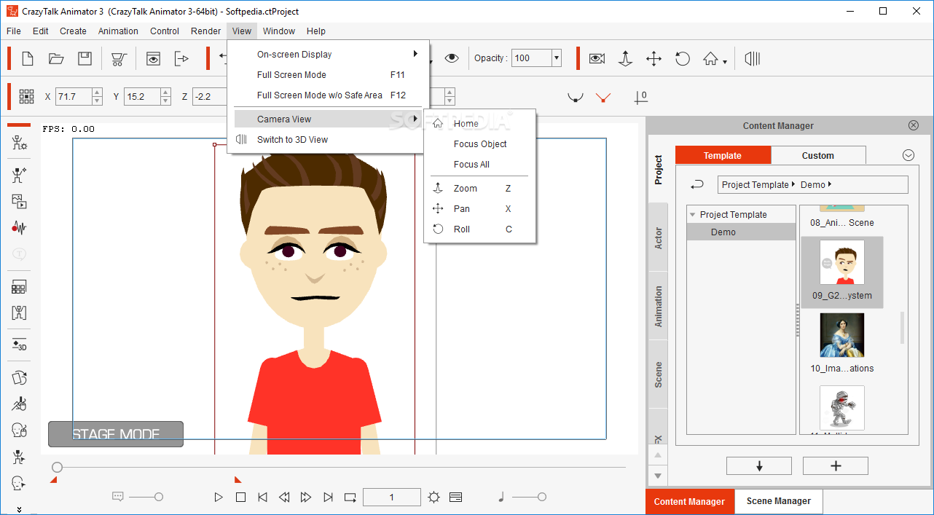This screenshot has width=934, height=515.
Task: Open the Actor vertical tab
Action: point(658,238)
